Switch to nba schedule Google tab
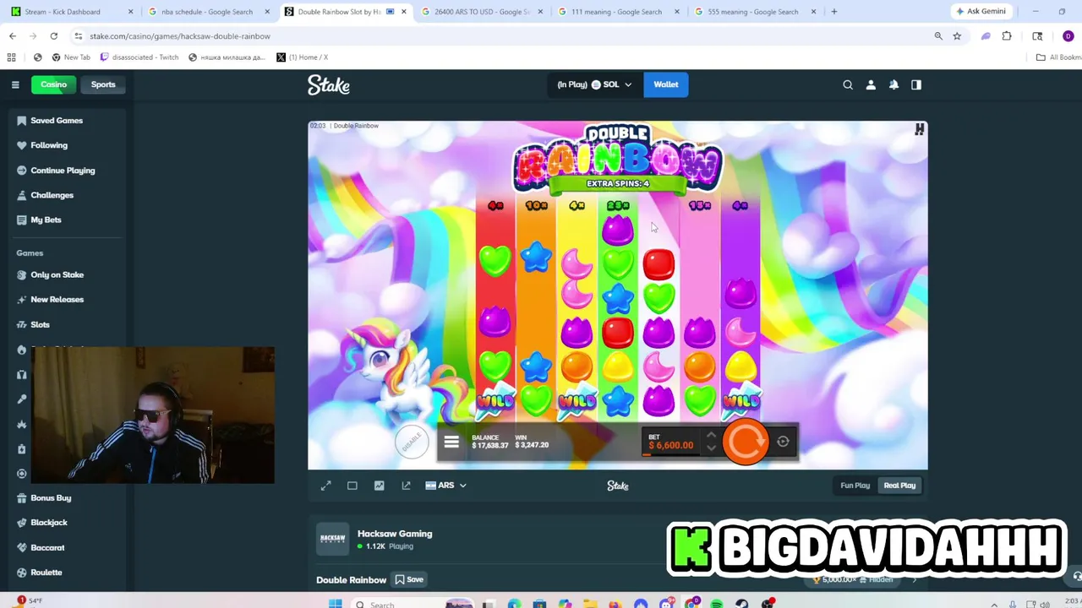The width and height of the screenshot is (1082, 608). tap(206, 12)
